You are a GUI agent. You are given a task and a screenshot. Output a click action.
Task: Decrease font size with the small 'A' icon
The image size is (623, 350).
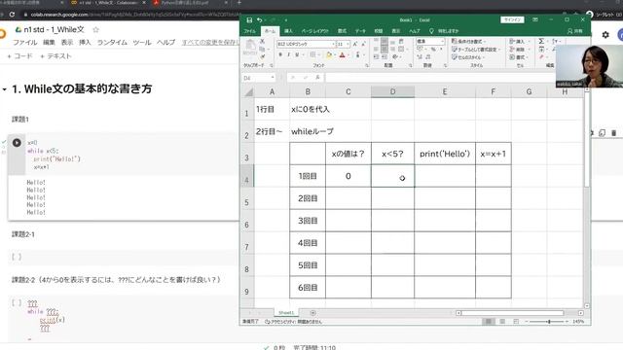(x=363, y=44)
